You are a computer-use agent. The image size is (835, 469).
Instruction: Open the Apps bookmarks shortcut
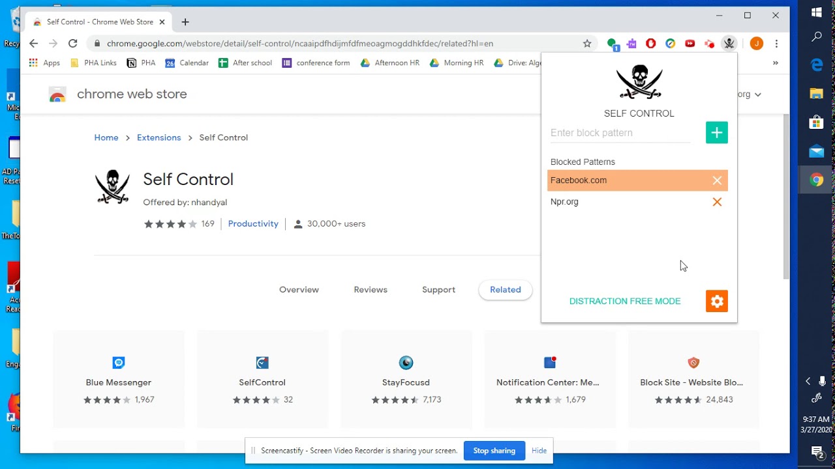[44, 63]
